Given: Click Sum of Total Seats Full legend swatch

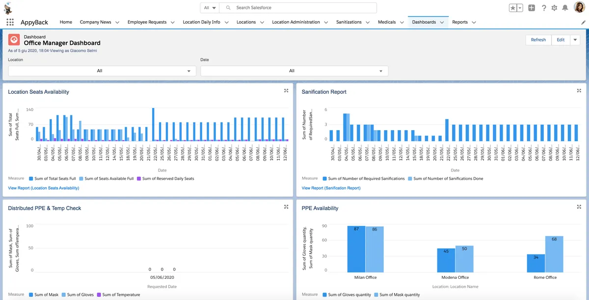Looking at the screenshot, I should (x=31, y=179).
